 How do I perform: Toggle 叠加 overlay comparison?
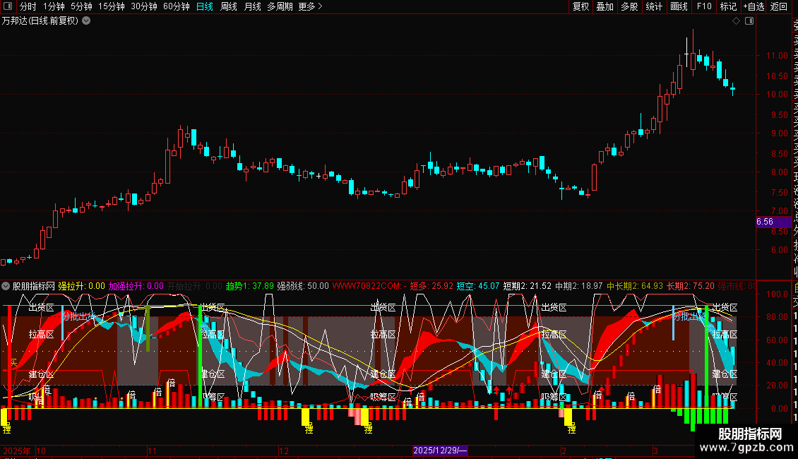point(605,6)
